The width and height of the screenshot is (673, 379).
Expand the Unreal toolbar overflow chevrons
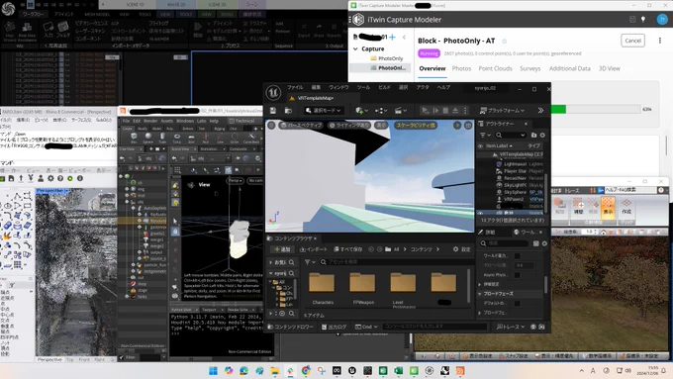(x=540, y=111)
